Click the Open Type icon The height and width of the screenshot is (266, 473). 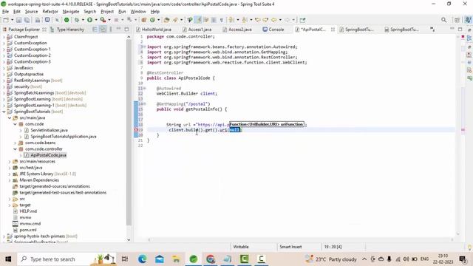166,20
